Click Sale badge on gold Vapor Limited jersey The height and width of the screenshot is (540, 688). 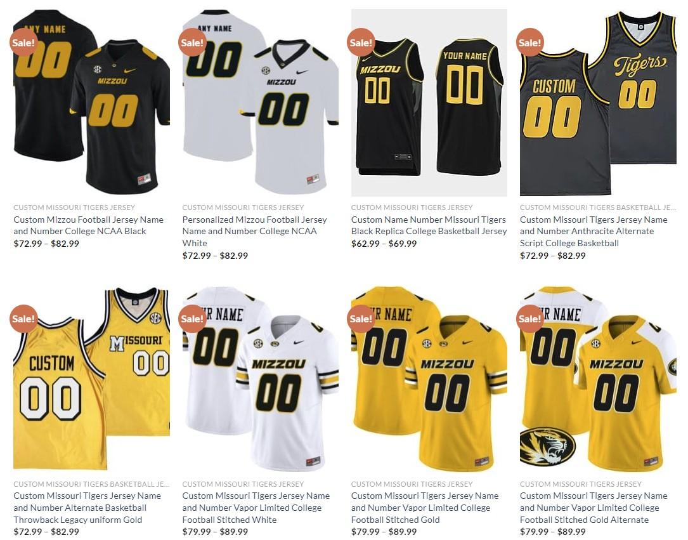tap(361, 319)
